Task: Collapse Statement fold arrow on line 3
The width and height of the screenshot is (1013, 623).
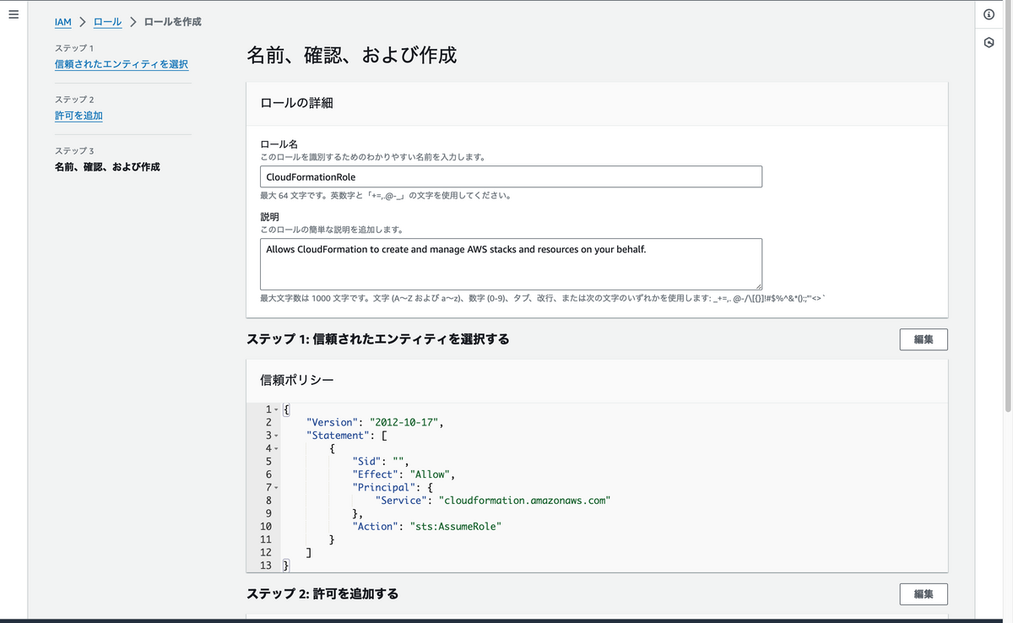Action: click(276, 436)
